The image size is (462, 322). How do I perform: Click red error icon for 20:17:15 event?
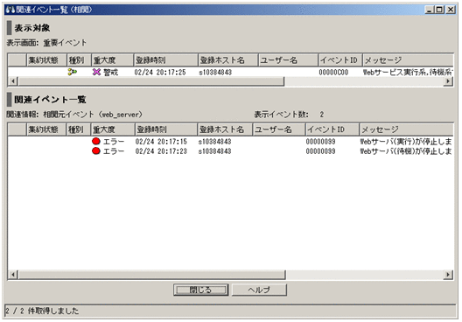(96, 141)
